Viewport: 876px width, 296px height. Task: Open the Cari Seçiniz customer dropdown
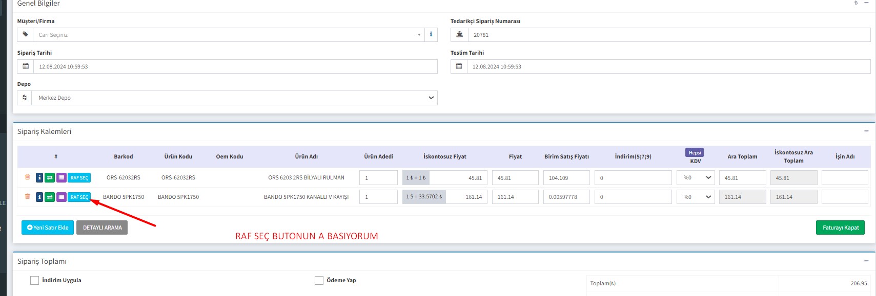click(x=228, y=35)
